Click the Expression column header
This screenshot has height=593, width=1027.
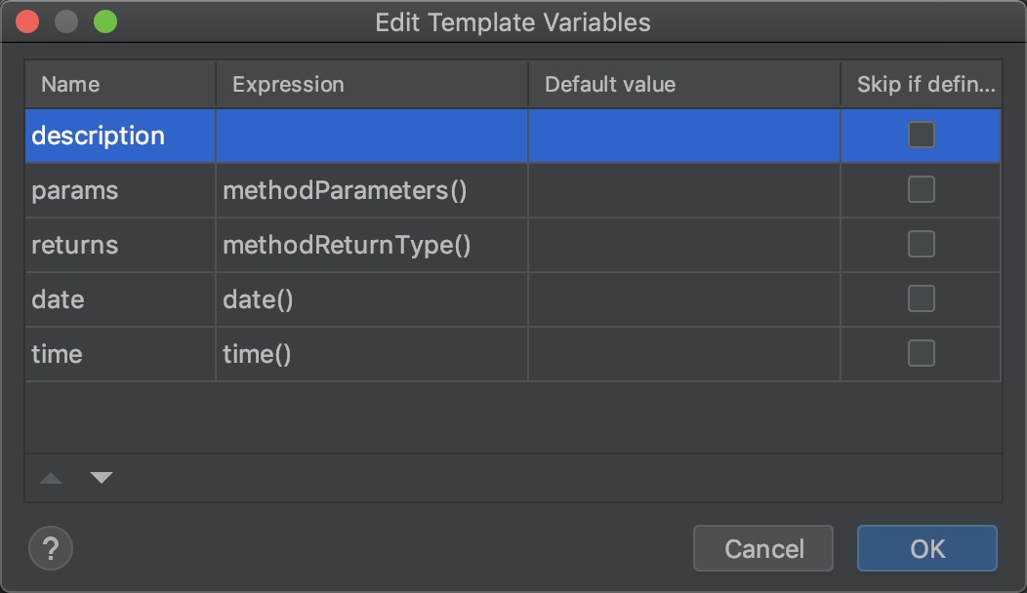coord(288,85)
